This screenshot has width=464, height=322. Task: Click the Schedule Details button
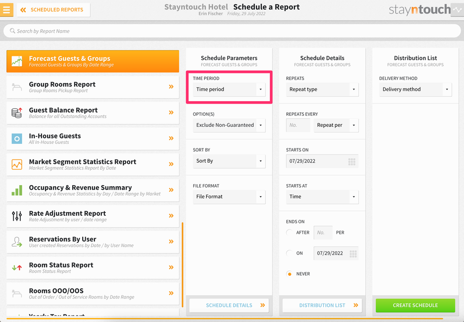(x=229, y=305)
